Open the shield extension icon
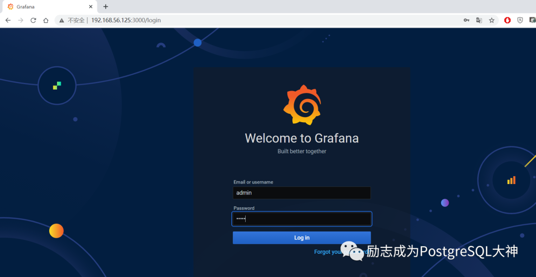Image resolution: width=536 pixels, height=277 pixels. pyautogui.click(x=520, y=20)
